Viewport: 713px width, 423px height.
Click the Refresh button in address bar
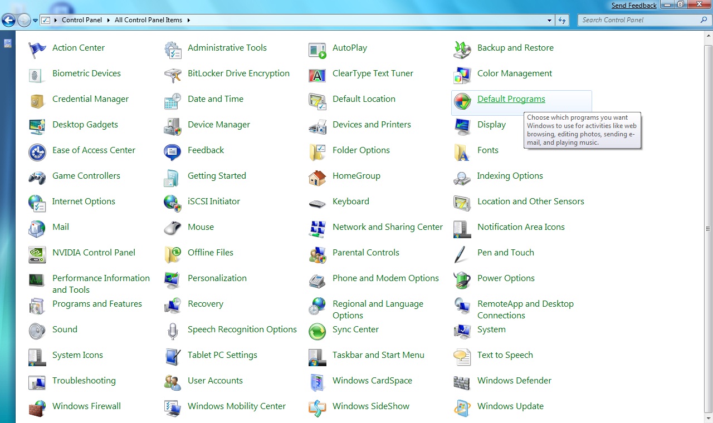(561, 20)
